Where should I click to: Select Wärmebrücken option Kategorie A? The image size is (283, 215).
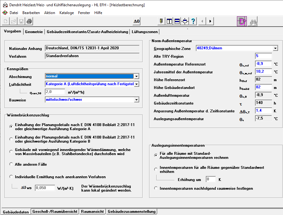tap(11, 127)
